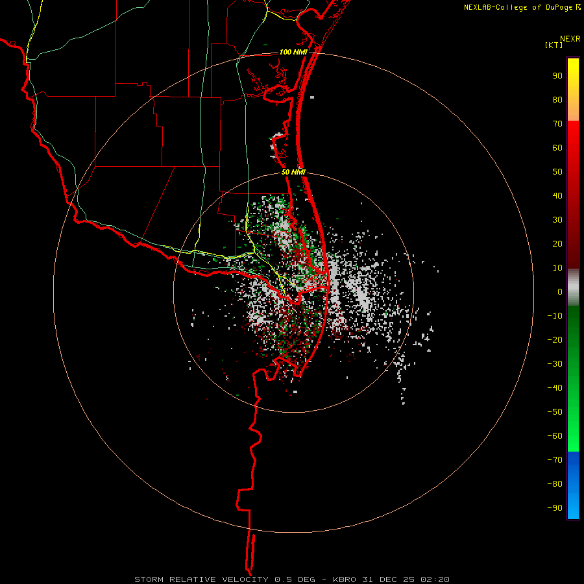The width and height of the screenshot is (584, 584).
Task: Click the 40 value on the velocity scale
Action: tap(557, 195)
